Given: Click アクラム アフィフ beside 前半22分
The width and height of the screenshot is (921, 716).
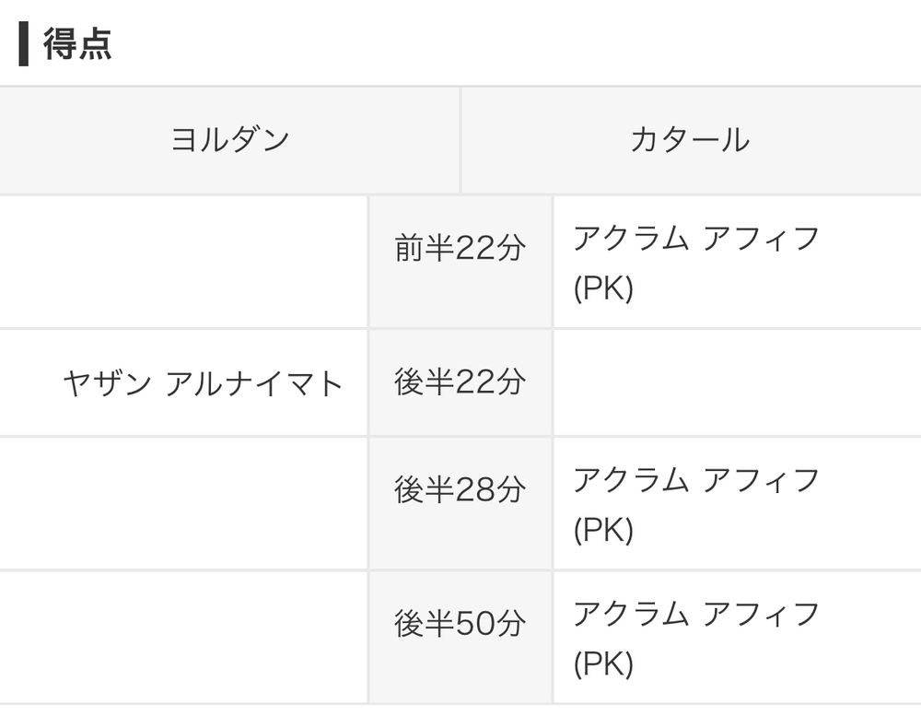Looking at the screenshot, I should [696, 238].
